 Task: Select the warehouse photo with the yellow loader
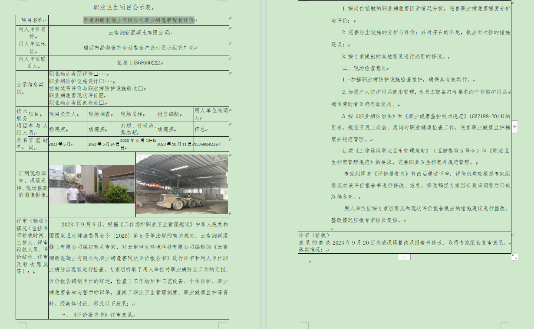(182, 184)
